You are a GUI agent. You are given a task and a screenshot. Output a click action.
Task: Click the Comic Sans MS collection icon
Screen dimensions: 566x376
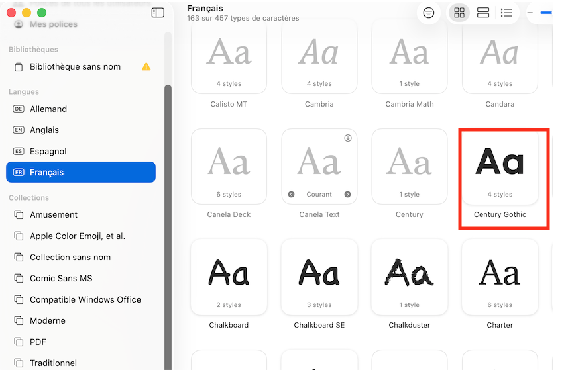coord(19,278)
